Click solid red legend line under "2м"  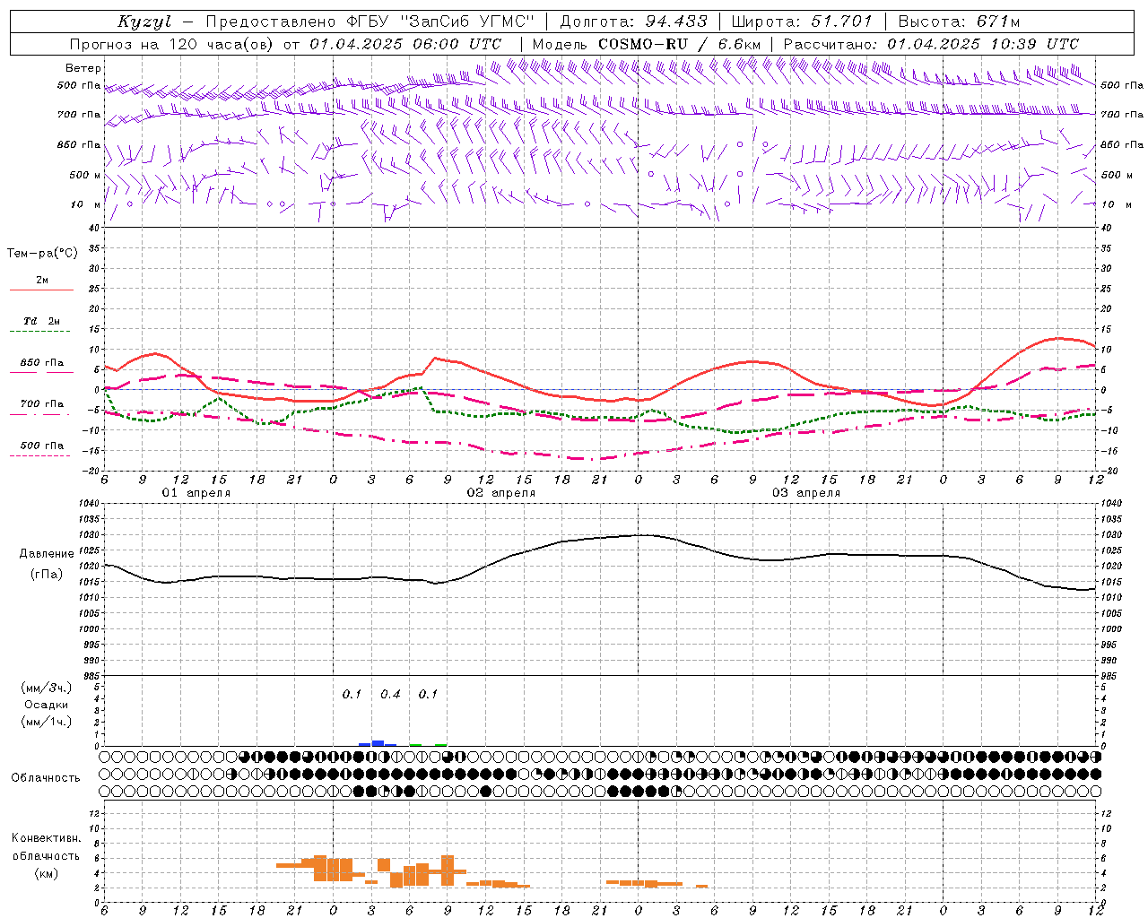[x=41, y=290]
